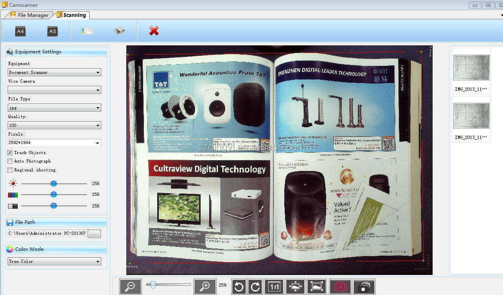Image resolution: width=503 pixels, height=295 pixels.
Task: Click the Equipment Settings panel title
Action: (x=38, y=52)
